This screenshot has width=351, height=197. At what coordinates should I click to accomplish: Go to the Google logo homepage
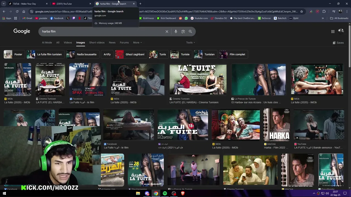[22, 31]
